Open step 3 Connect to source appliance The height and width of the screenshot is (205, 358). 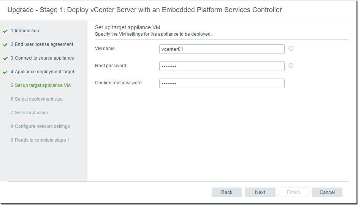(42, 58)
